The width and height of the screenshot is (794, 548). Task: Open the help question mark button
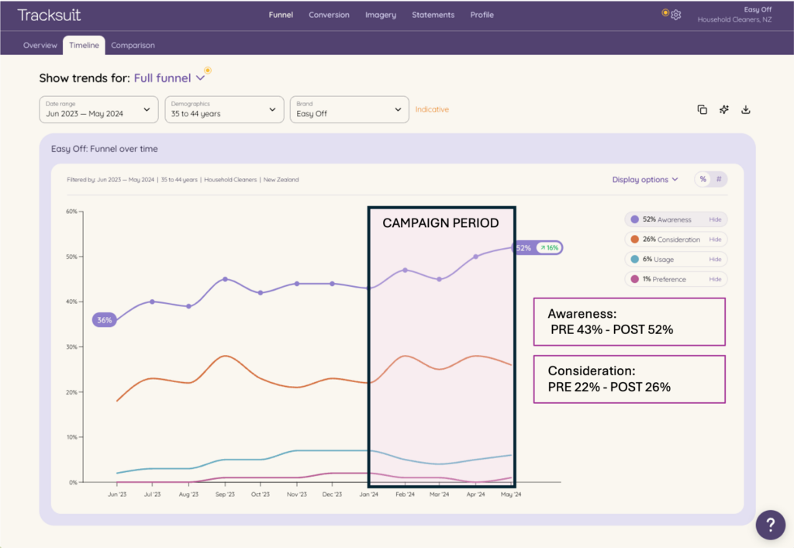point(770,525)
